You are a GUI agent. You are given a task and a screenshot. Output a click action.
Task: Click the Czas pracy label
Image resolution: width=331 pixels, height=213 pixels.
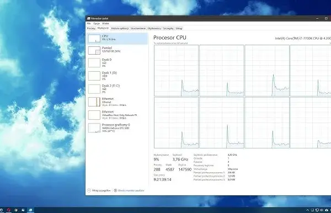[x=159, y=175]
